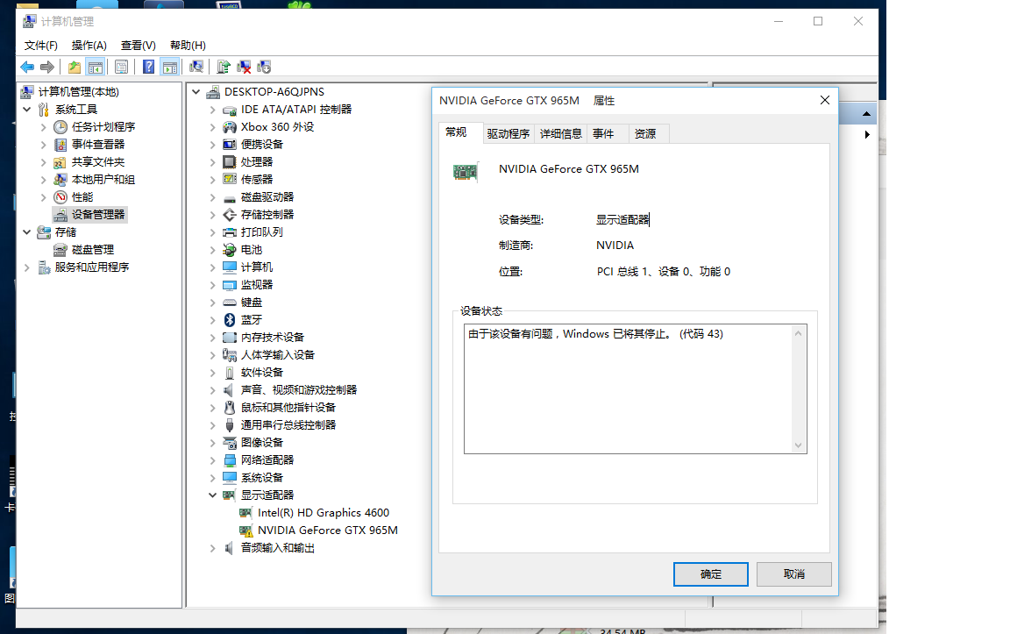Collapse the action pane up arrow
Image resolution: width=1010 pixels, height=634 pixels.
point(866,113)
